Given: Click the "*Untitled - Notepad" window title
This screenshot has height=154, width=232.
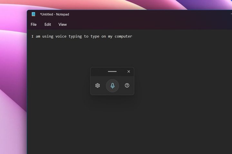Looking at the screenshot, I should tap(54, 14).
